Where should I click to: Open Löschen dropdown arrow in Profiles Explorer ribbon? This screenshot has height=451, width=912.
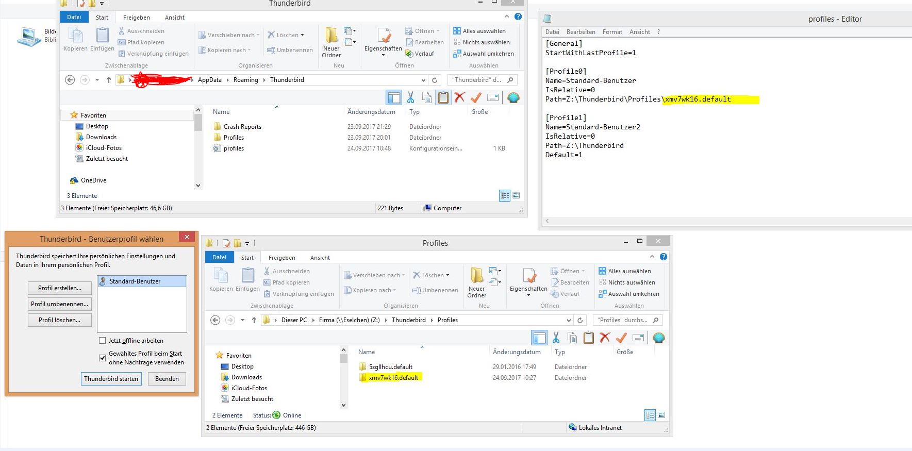[447, 275]
